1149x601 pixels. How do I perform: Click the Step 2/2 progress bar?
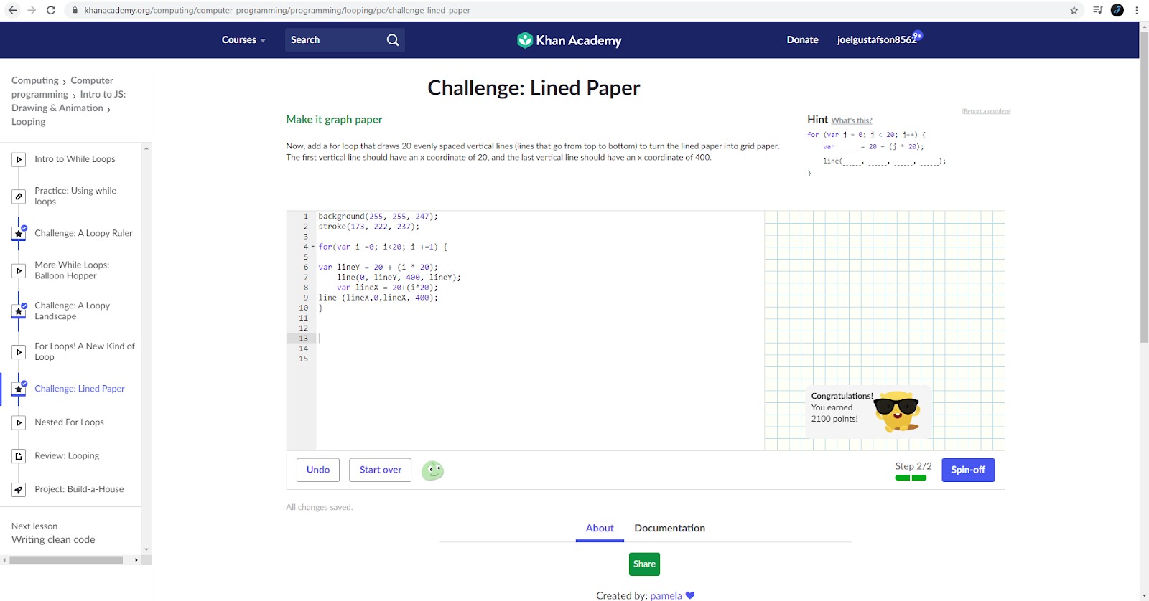(x=911, y=478)
